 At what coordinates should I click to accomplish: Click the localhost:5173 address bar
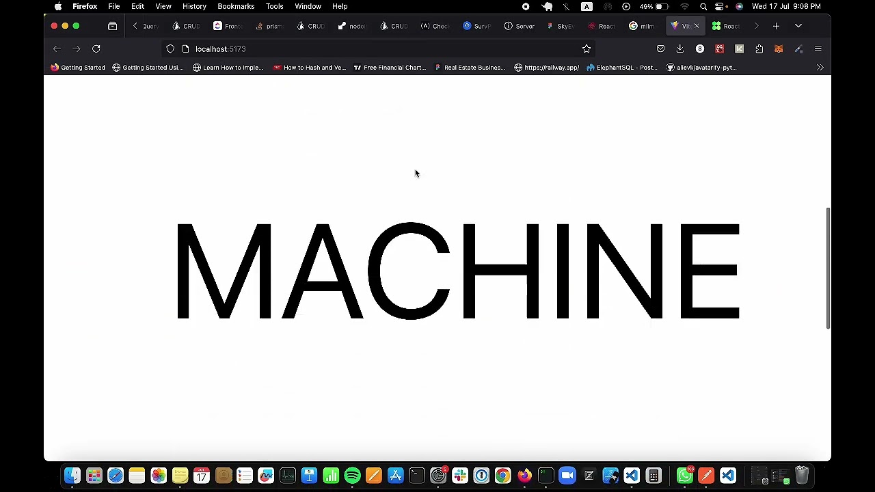point(379,49)
